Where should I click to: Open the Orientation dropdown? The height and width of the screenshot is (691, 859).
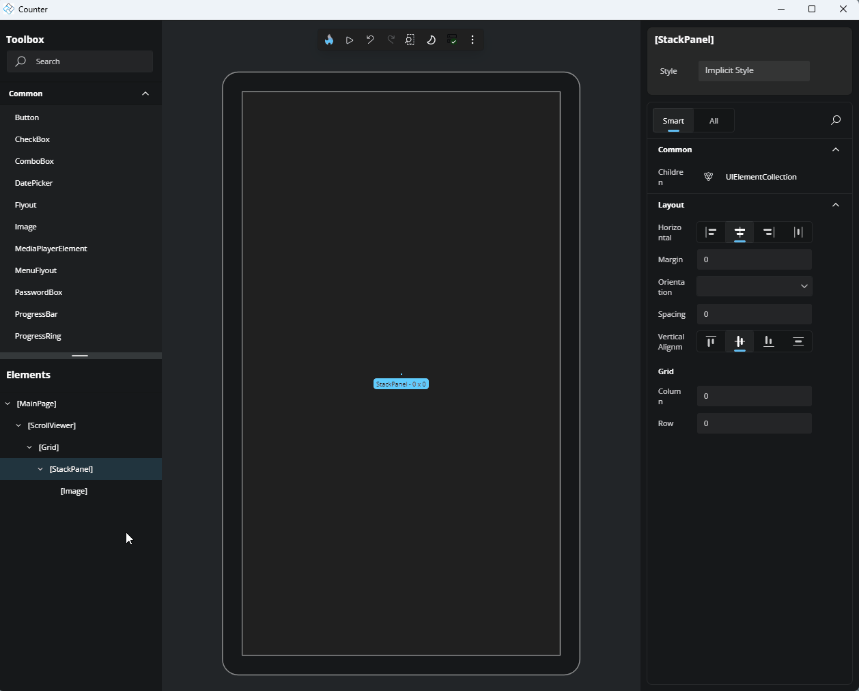point(754,286)
